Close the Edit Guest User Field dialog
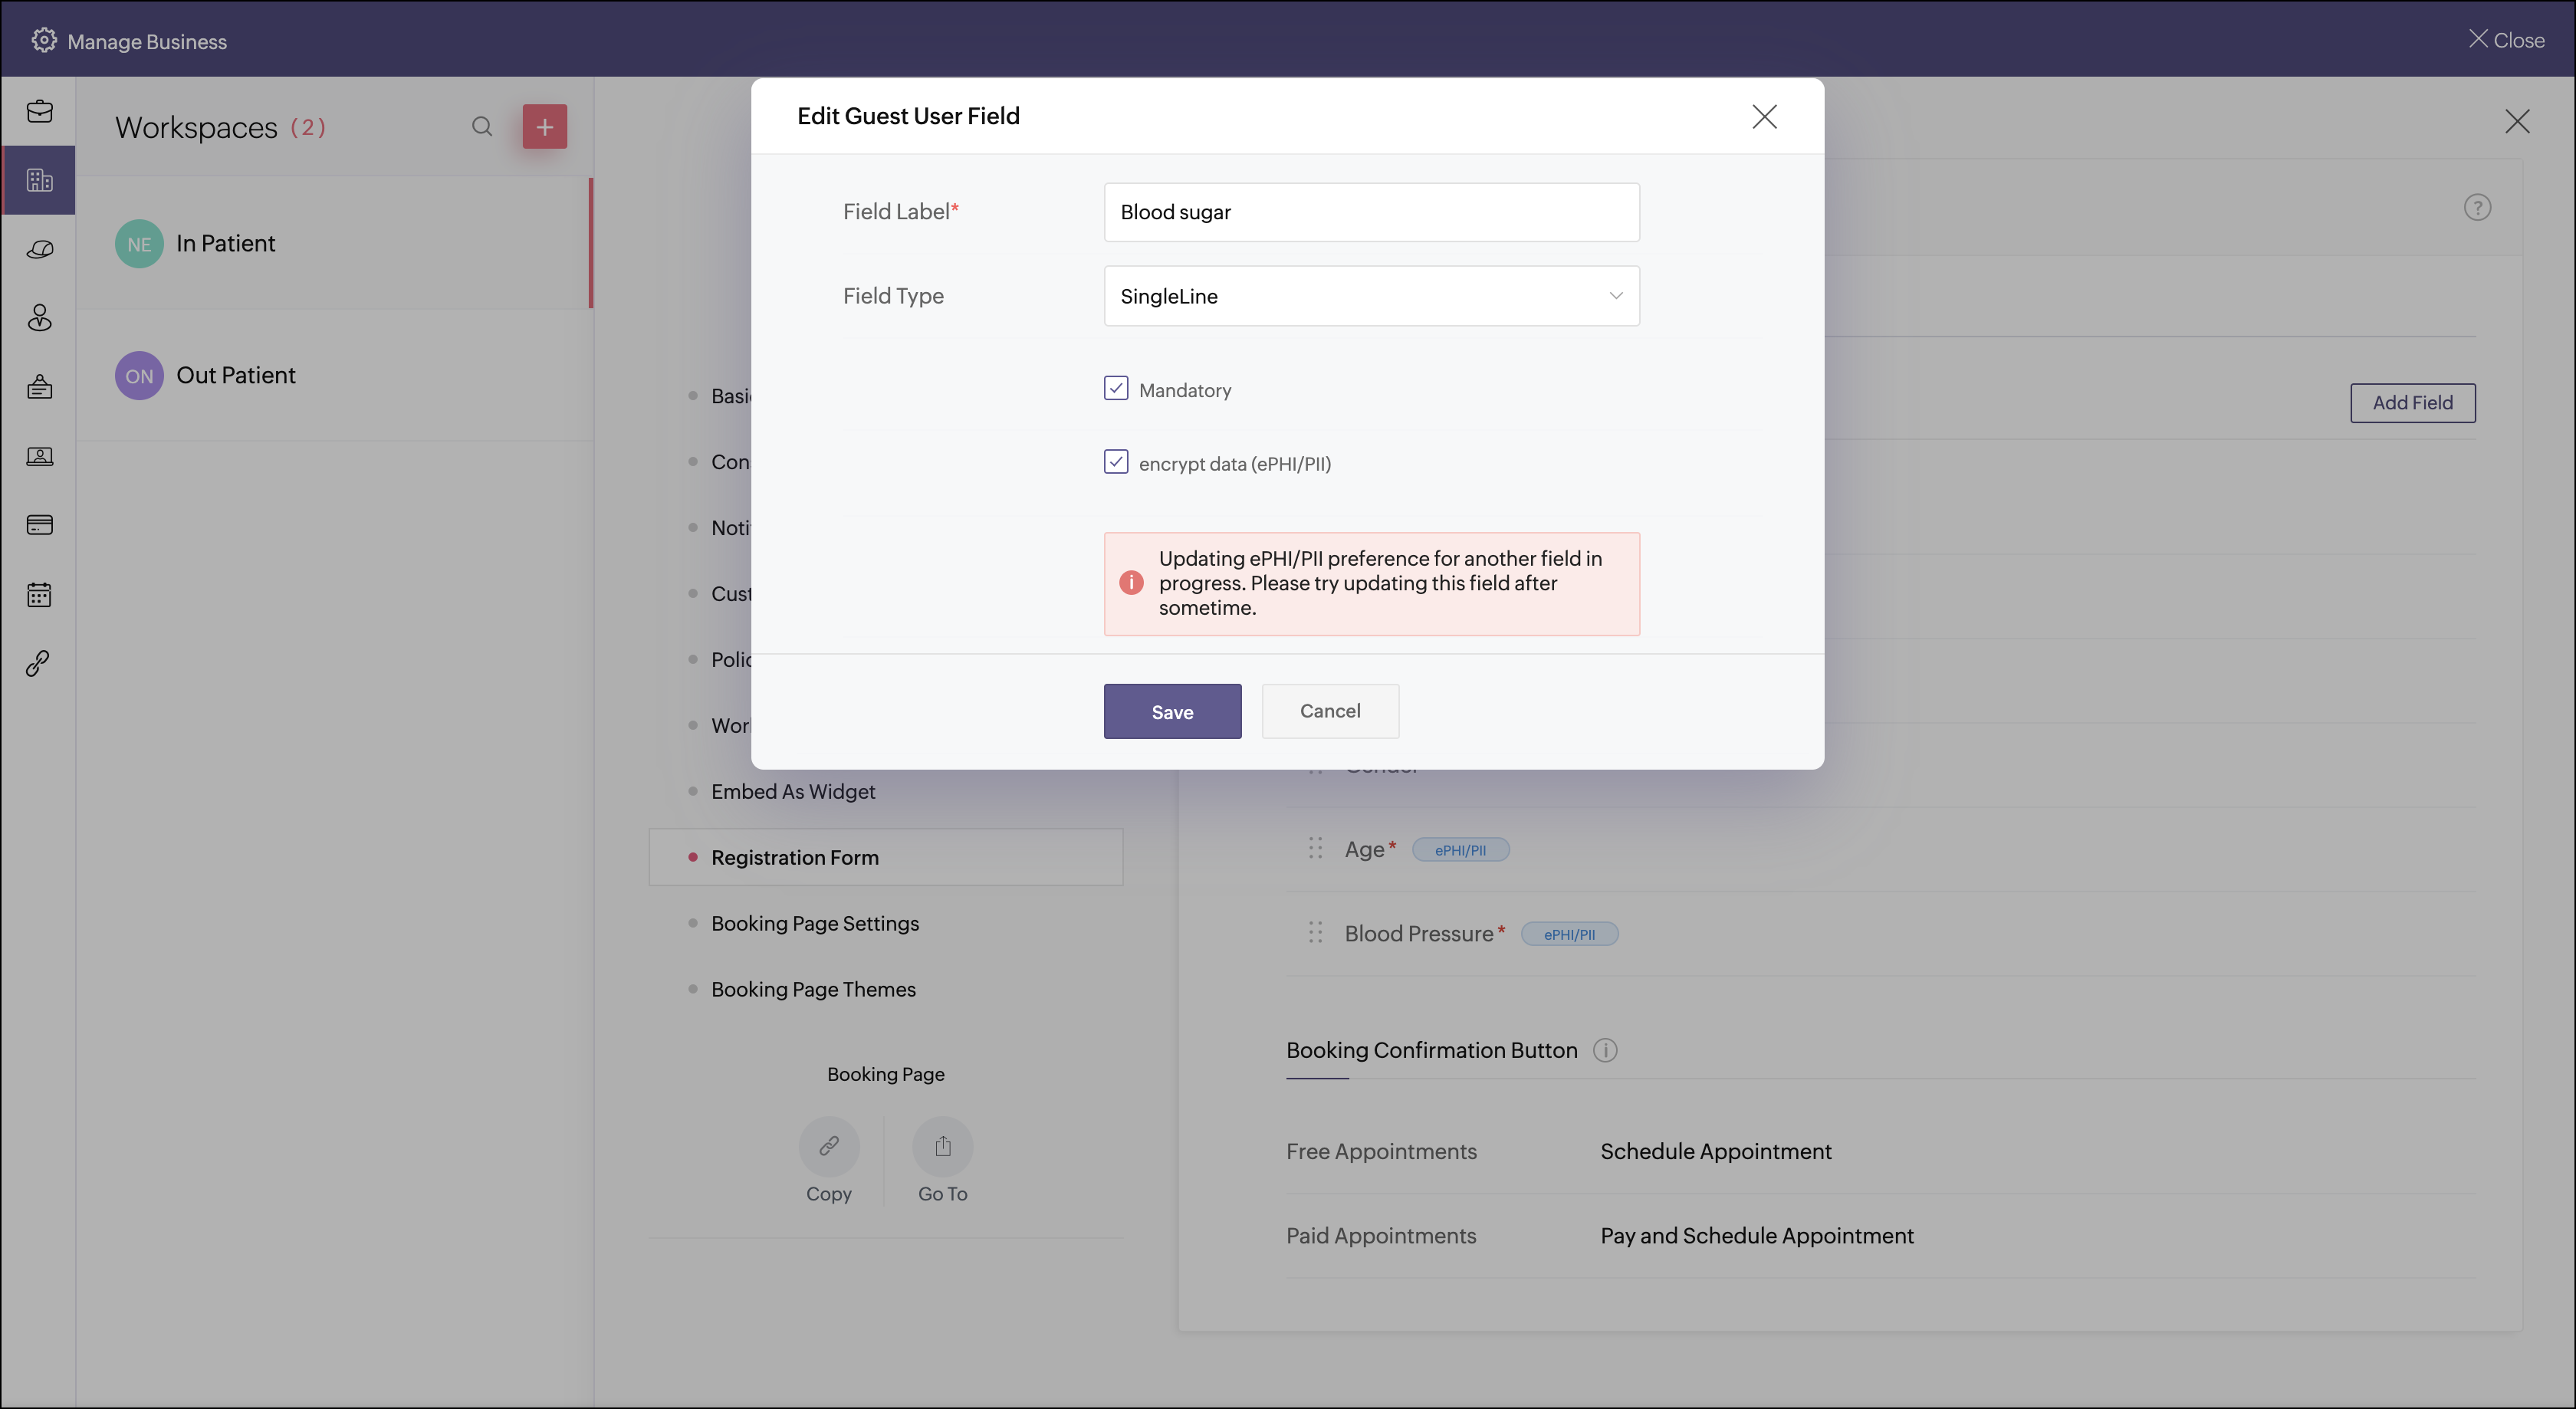Image resolution: width=2576 pixels, height=1409 pixels. click(x=1764, y=117)
